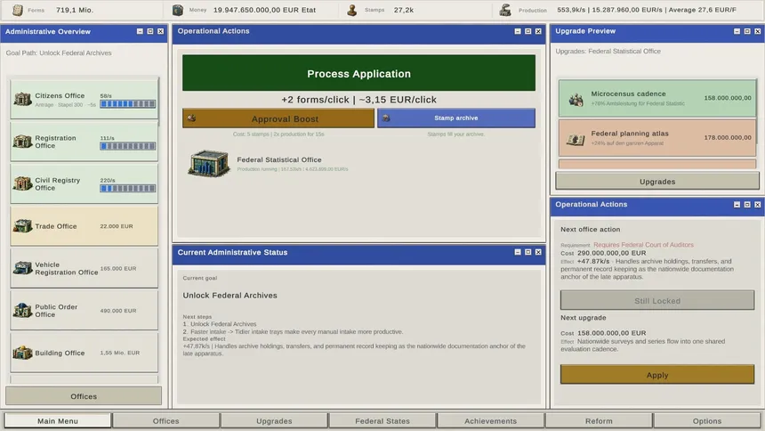Screen dimensions: 765x431
Task: Open the Reform tab
Action: coord(599,420)
